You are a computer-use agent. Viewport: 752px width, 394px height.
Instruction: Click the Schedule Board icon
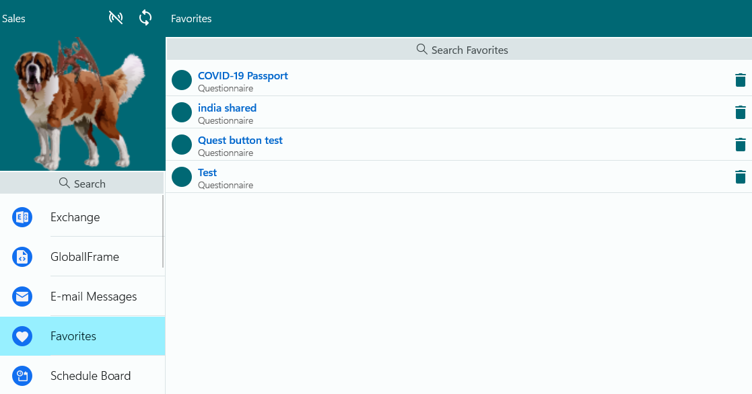click(22, 376)
